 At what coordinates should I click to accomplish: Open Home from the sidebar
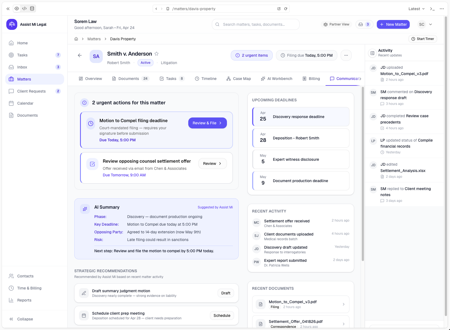pos(22,43)
